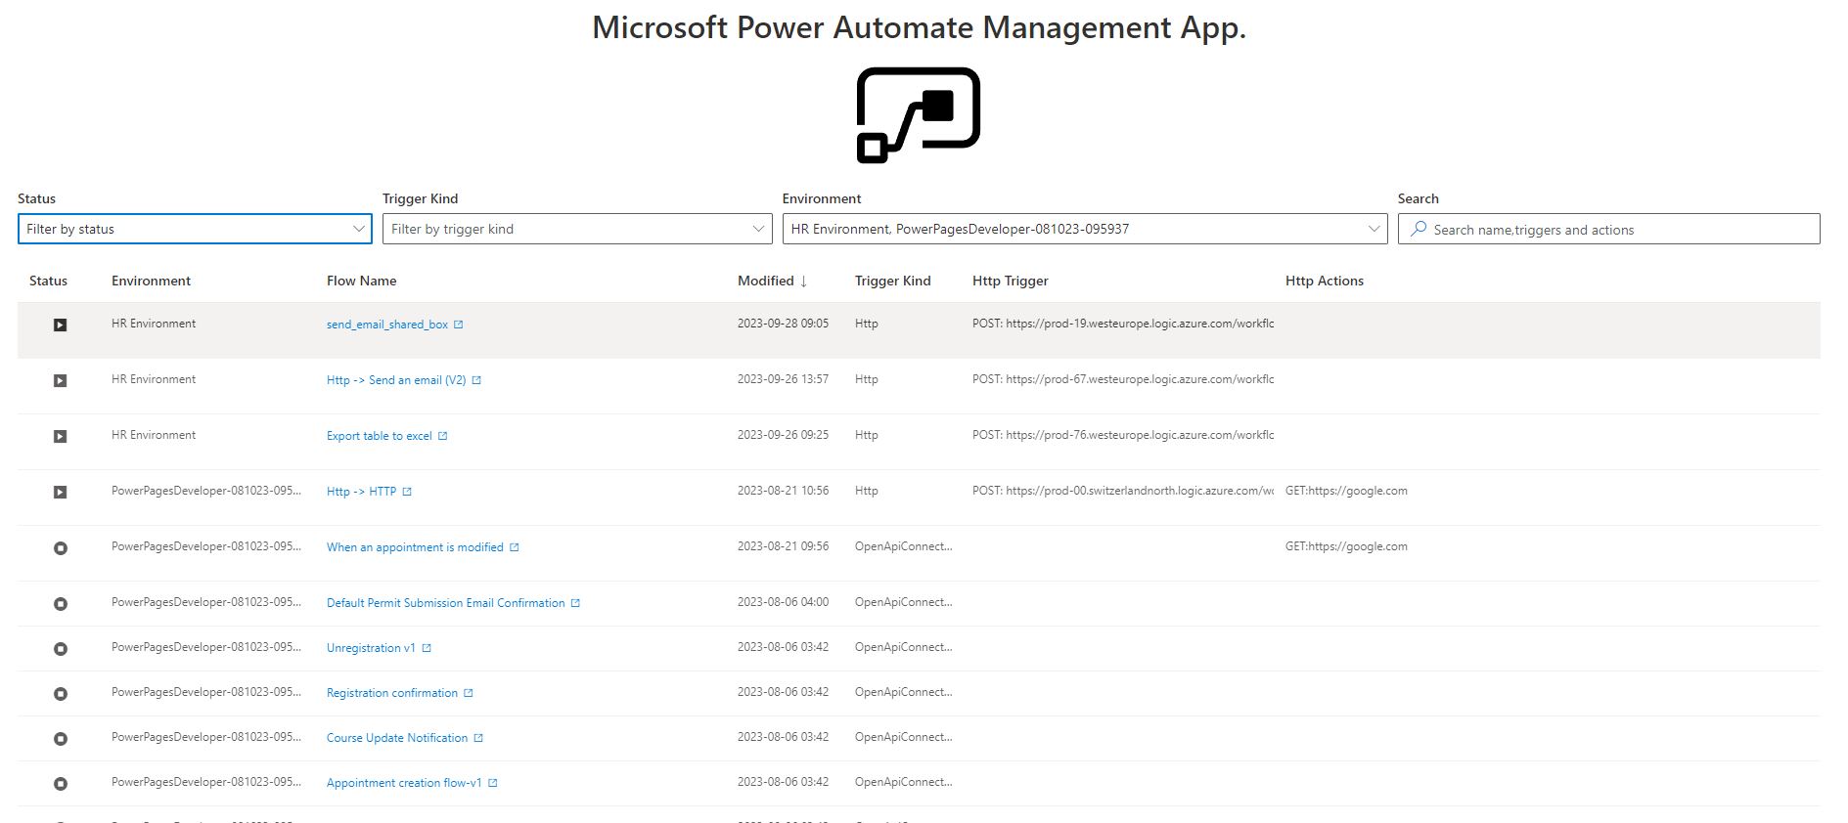Click the Microsoft Power Automate Management App title
The width and height of the screenshot is (1848, 823).
pyautogui.click(x=920, y=27)
